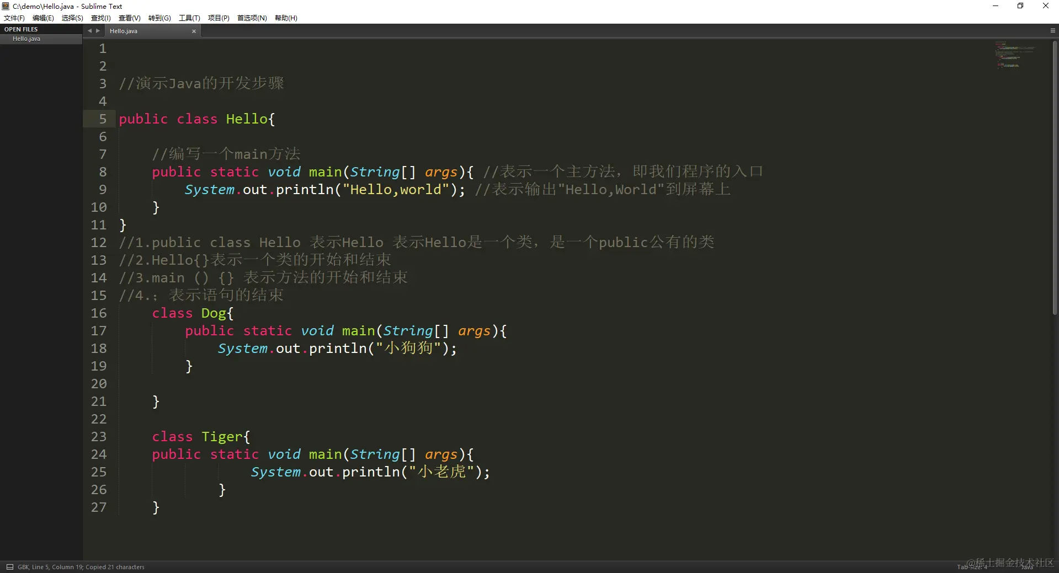Click line number 27 in the gutter
Viewport: 1059px width, 573px height.
coord(99,507)
